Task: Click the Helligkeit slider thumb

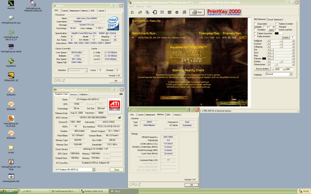Action: pos(281,41)
